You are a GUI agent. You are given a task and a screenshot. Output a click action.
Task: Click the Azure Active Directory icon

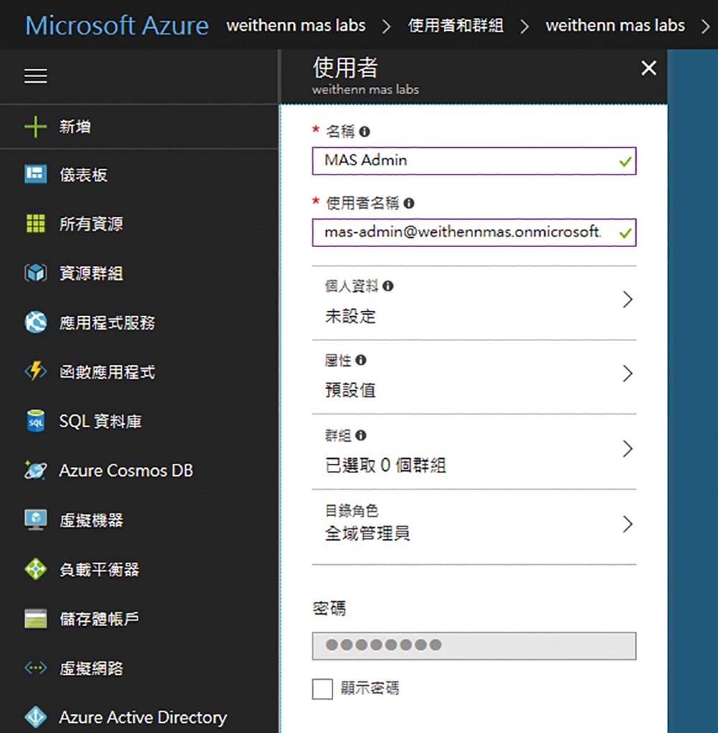[x=35, y=717]
